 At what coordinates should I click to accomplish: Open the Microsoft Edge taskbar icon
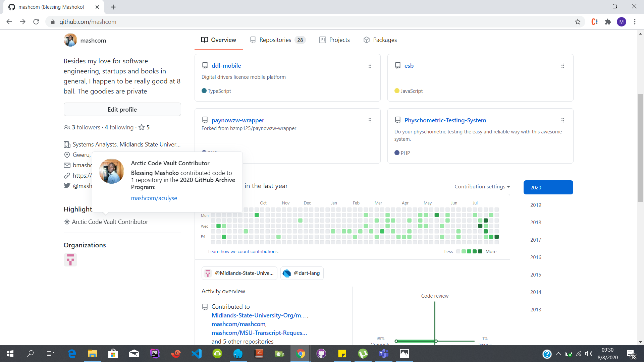pyautogui.click(x=72, y=354)
